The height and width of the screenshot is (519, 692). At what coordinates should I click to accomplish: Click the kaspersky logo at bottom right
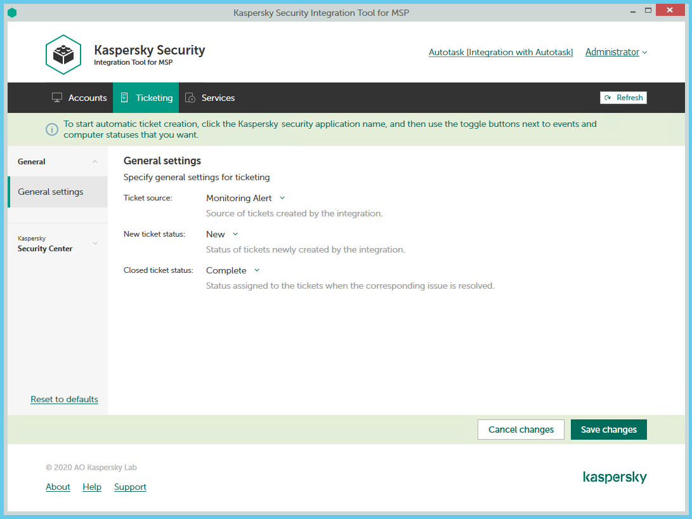point(615,477)
